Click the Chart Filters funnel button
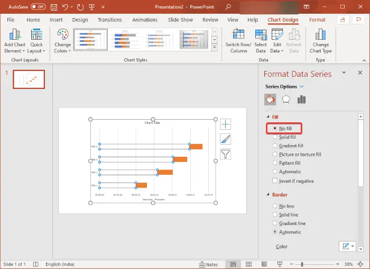This screenshot has height=269, width=370. [x=225, y=154]
